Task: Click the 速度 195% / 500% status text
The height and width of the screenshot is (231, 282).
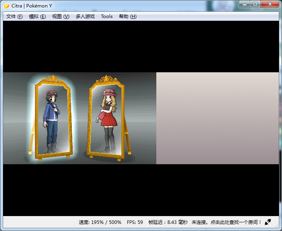Action: (100, 222)
